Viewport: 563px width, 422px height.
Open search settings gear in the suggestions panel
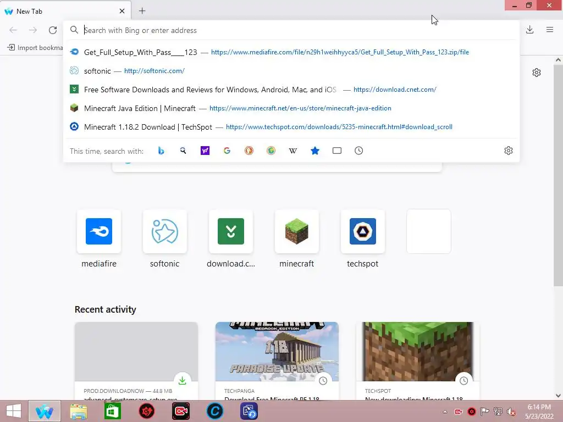tap(509, 151)
